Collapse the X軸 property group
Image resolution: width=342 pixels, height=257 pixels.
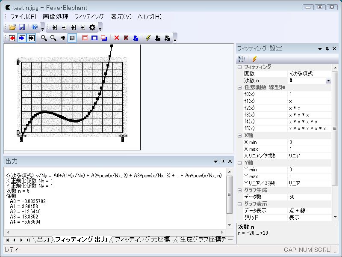click(x=240, y=135)
